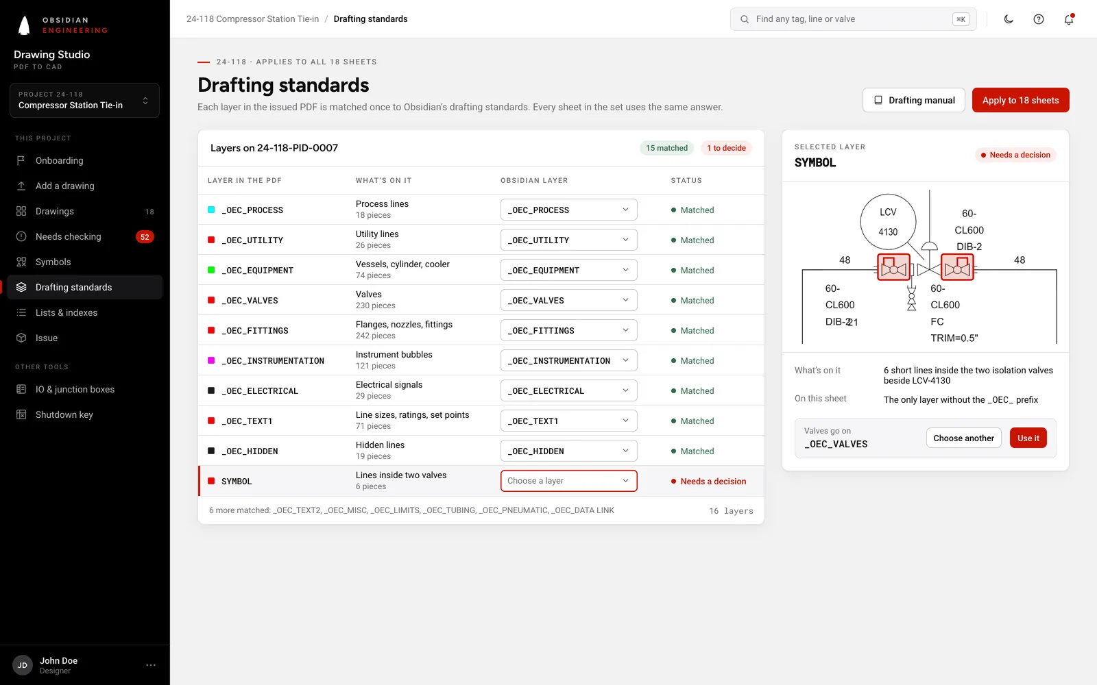Open the help question mark icon
Screen dimensions: 1097x685
click(x=1039, y=19)
